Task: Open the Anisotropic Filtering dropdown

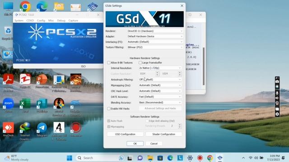Action: [x=160, y=80]
